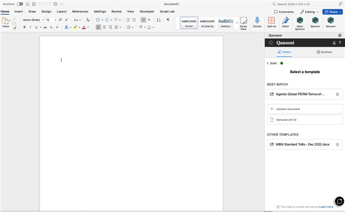The image size is (345, 212).
Task: Align the paragraph to the right
Action: [110, 27]
